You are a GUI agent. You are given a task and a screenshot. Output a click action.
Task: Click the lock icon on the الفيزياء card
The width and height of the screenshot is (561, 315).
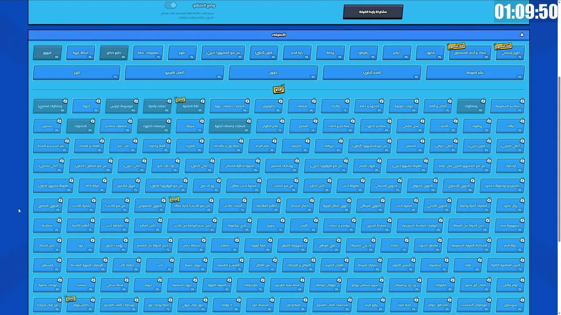point(202,141)
